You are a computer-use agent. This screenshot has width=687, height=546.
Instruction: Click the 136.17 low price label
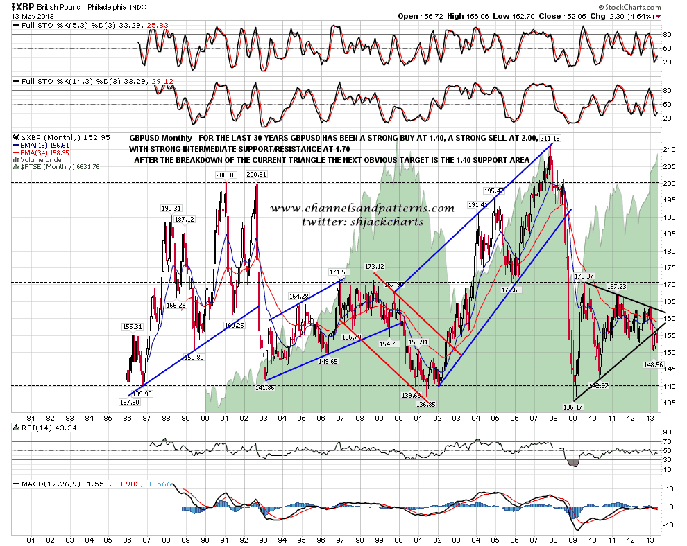click(x=572, y=407)
